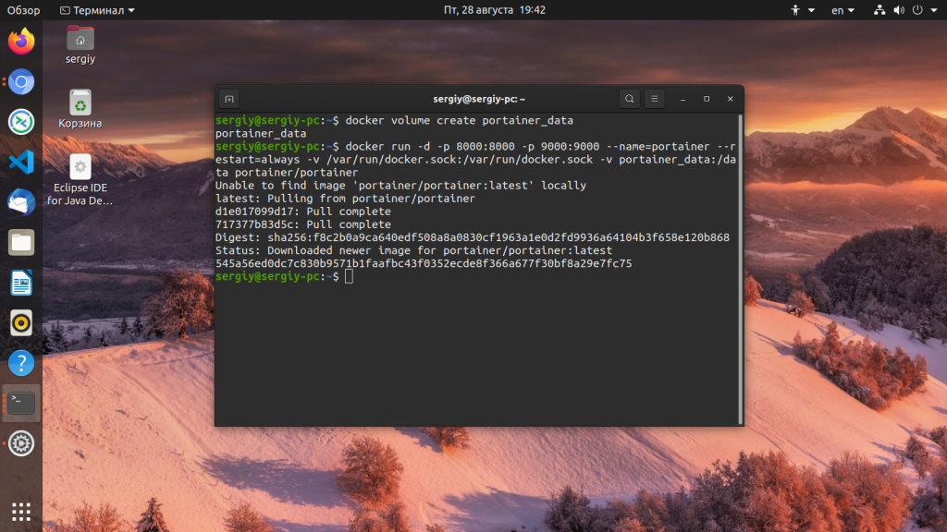Click the 'Status: Downloaded newer image' line
The height and width of the screenshot is (532, 947).
tap(413, 250)
